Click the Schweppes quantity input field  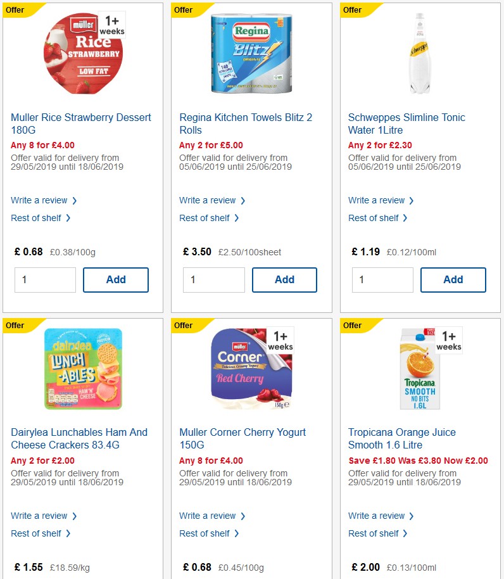(x=382, y=279)
